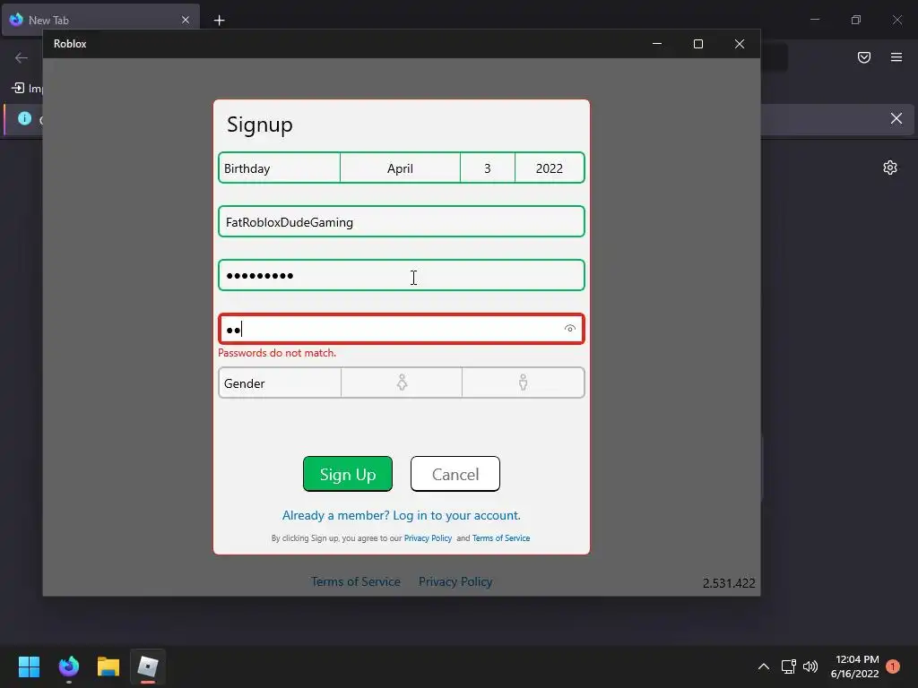Click the version number 2.531.422
This screenshot has height=688, width=918.
click(x=729, y=582)
